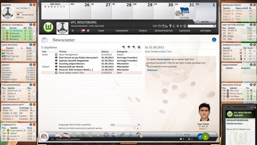Click the red-white flag icon beside home
The image size is (257, 145).
pyautogui.click(x=83, y=31)
